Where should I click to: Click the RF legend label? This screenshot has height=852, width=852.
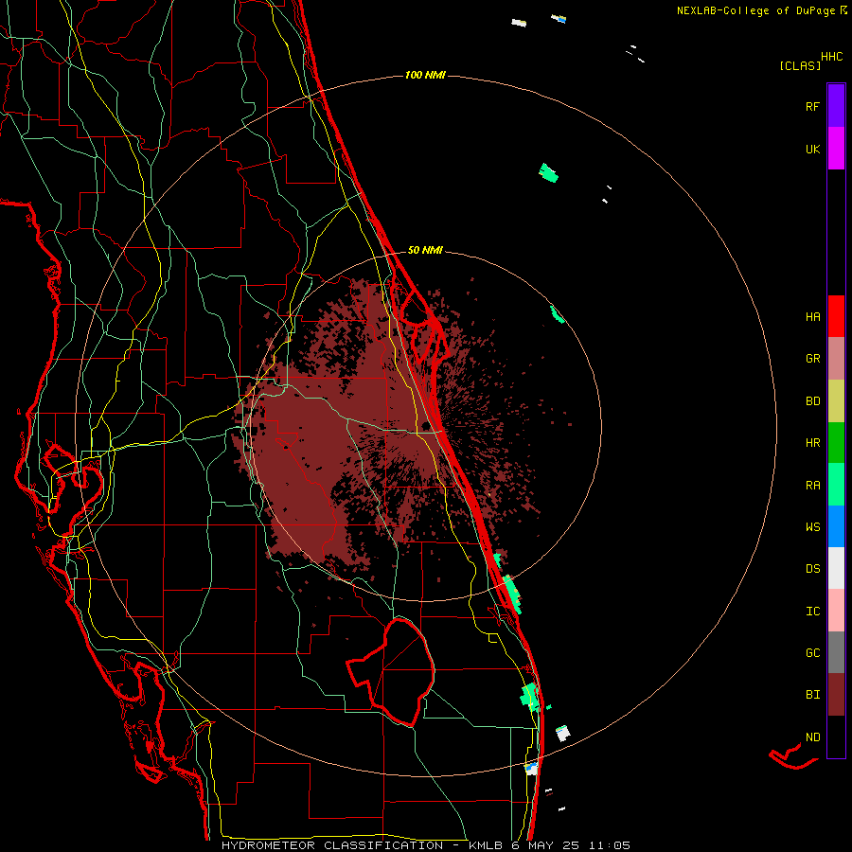[812, 106]
